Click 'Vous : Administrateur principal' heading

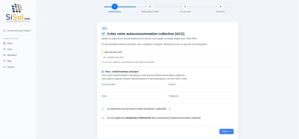tap(121, 72)
